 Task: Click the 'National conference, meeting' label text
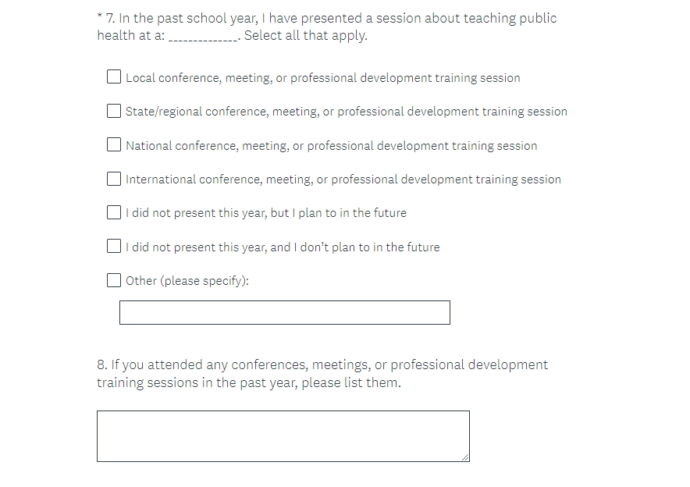(331, 146)
